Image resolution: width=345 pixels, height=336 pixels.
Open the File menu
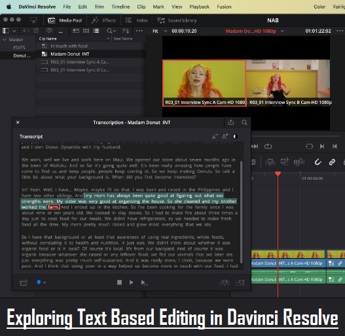click(x=67, y=7)
